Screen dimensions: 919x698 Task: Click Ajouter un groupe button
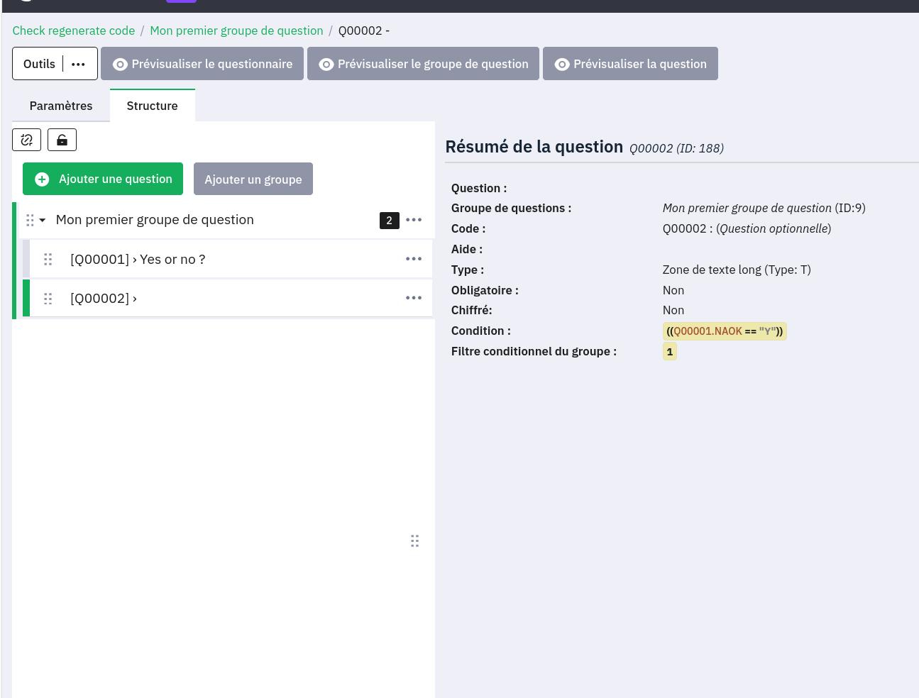click(253, 179)
